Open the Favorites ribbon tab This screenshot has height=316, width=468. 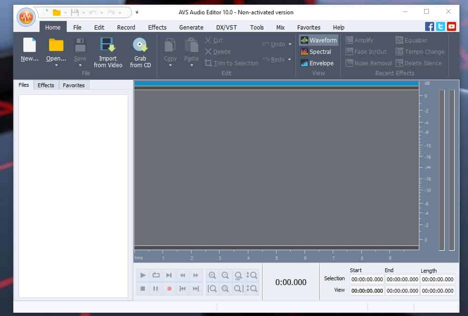click(x=309, y=28)
